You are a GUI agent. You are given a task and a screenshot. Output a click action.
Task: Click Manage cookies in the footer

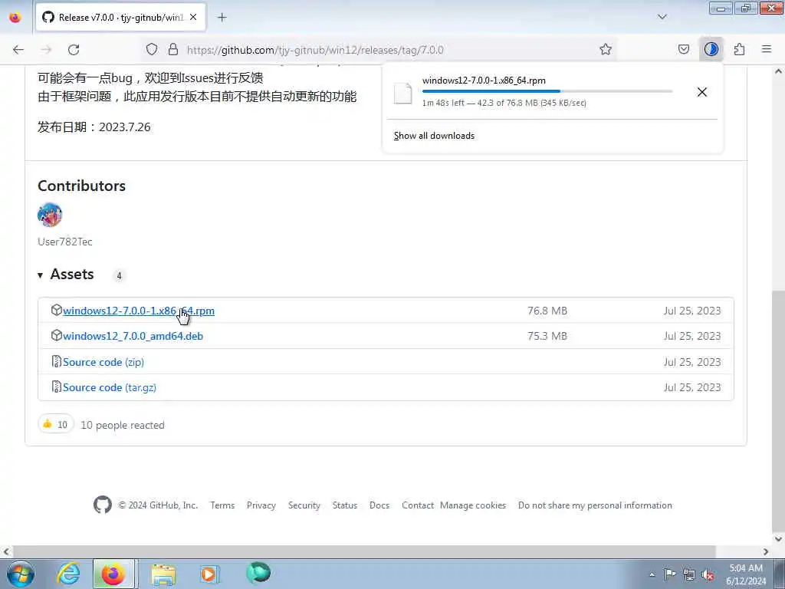tap(473, 505)
